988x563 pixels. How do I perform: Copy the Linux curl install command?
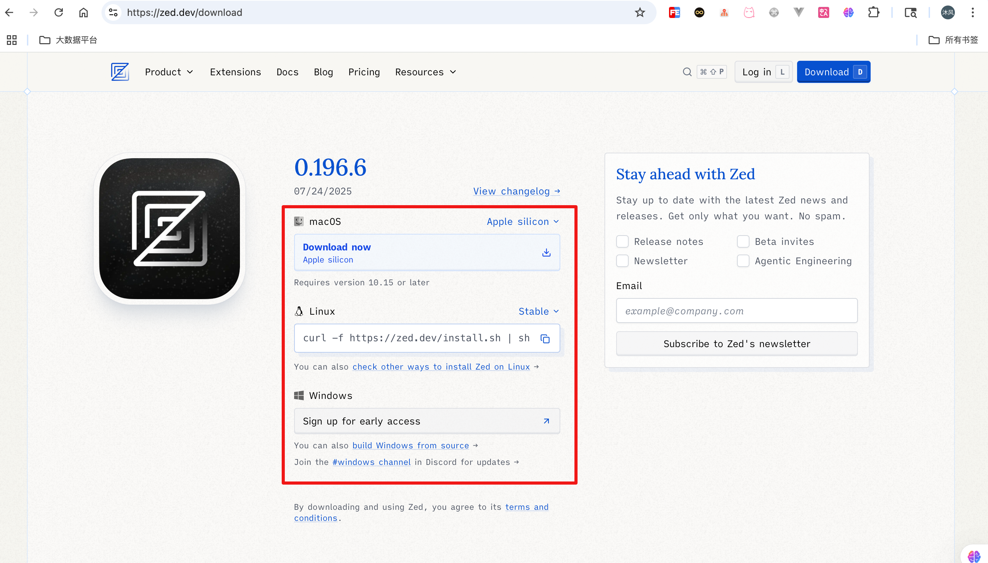(x=545, y=339)
